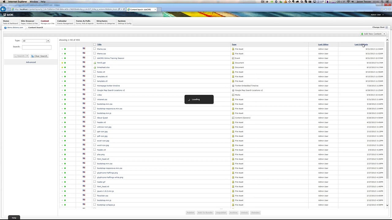Tick the Homepage twitter timeline checkbox
The height and width of the screenshot is (220, 392).
(x=95, y=86)
